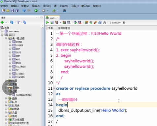
Task: Expand the rcatowner connection node
Action: [x=2, y=31]
